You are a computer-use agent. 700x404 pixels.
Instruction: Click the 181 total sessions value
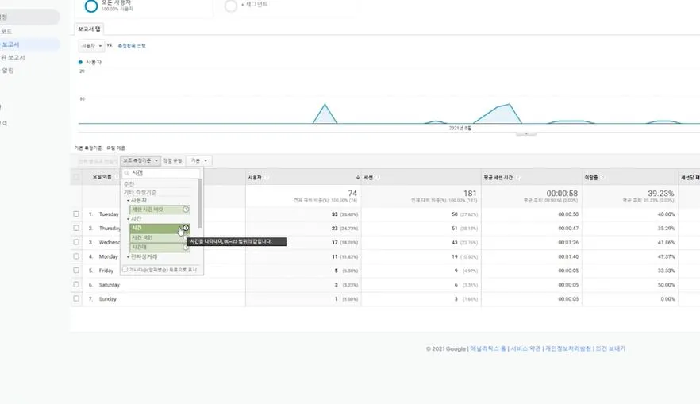click(x=470, y=194)
